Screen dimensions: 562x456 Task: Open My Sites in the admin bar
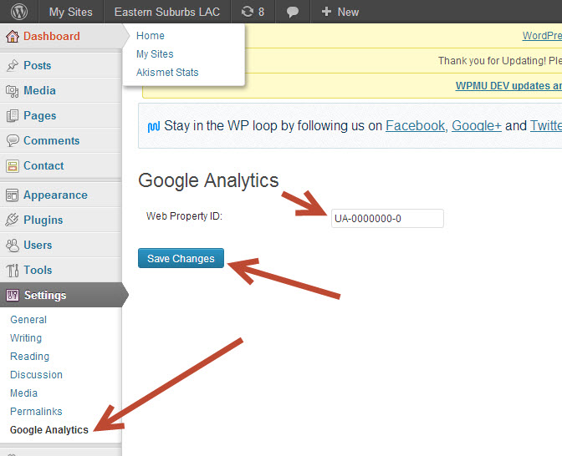click(71, 12)
